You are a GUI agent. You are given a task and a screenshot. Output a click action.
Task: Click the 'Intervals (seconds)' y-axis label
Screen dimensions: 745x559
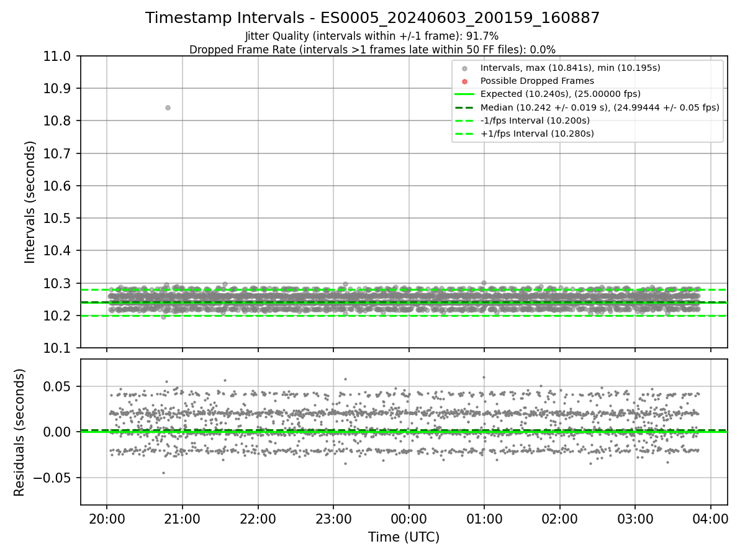click(x=30, y=202)
